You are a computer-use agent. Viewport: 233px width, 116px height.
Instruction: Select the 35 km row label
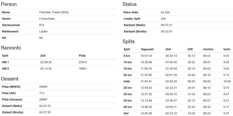point(127,100)
